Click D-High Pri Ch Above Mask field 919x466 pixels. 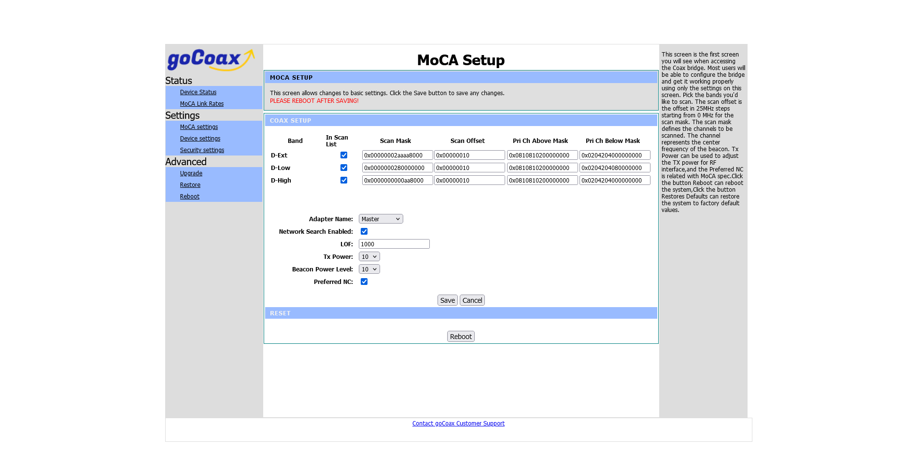[542, 180]
